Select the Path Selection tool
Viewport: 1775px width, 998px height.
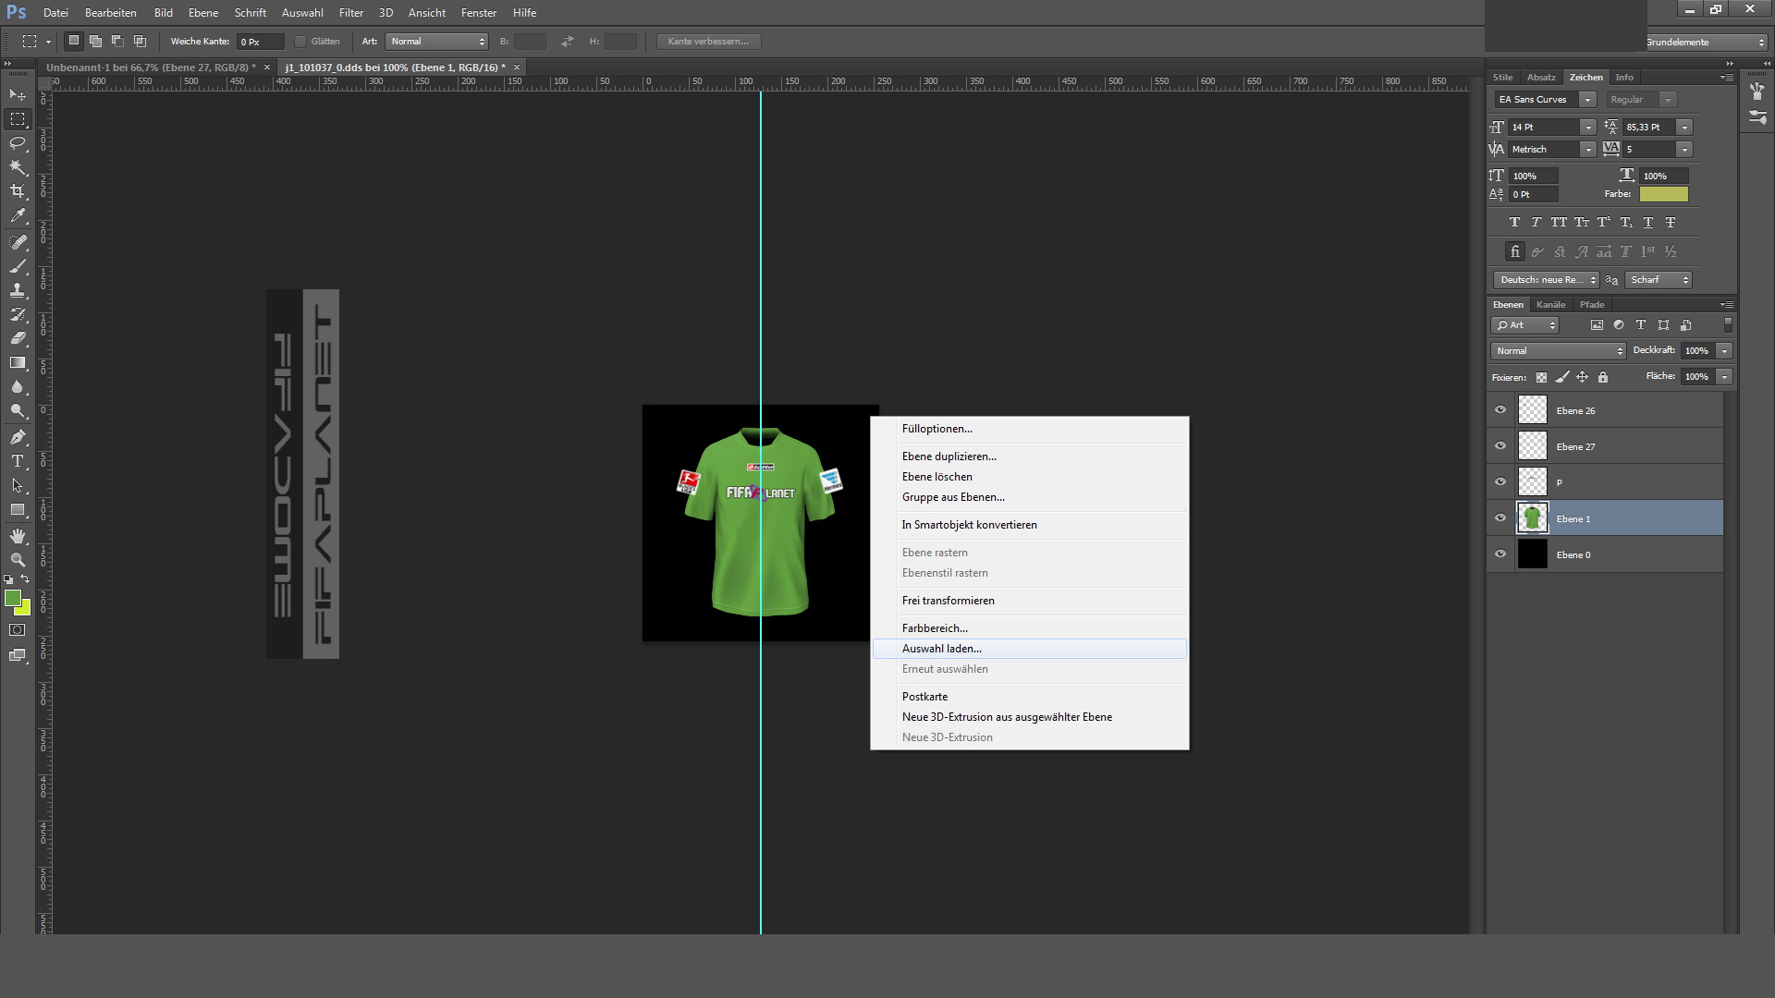[x=18, y=485]
